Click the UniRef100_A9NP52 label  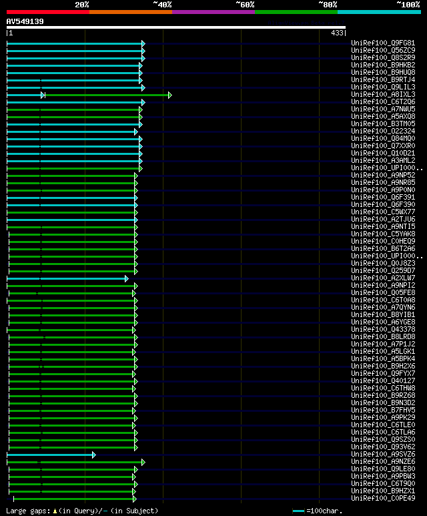click(x=383, y=175)
